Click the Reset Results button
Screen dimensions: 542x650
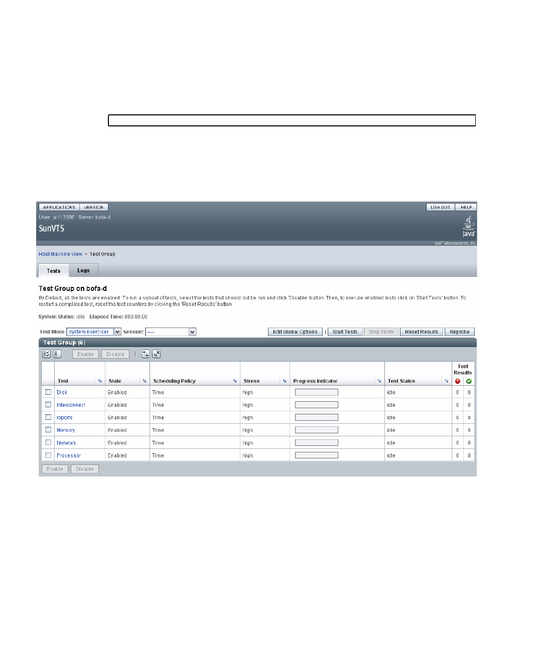(422, 332)
